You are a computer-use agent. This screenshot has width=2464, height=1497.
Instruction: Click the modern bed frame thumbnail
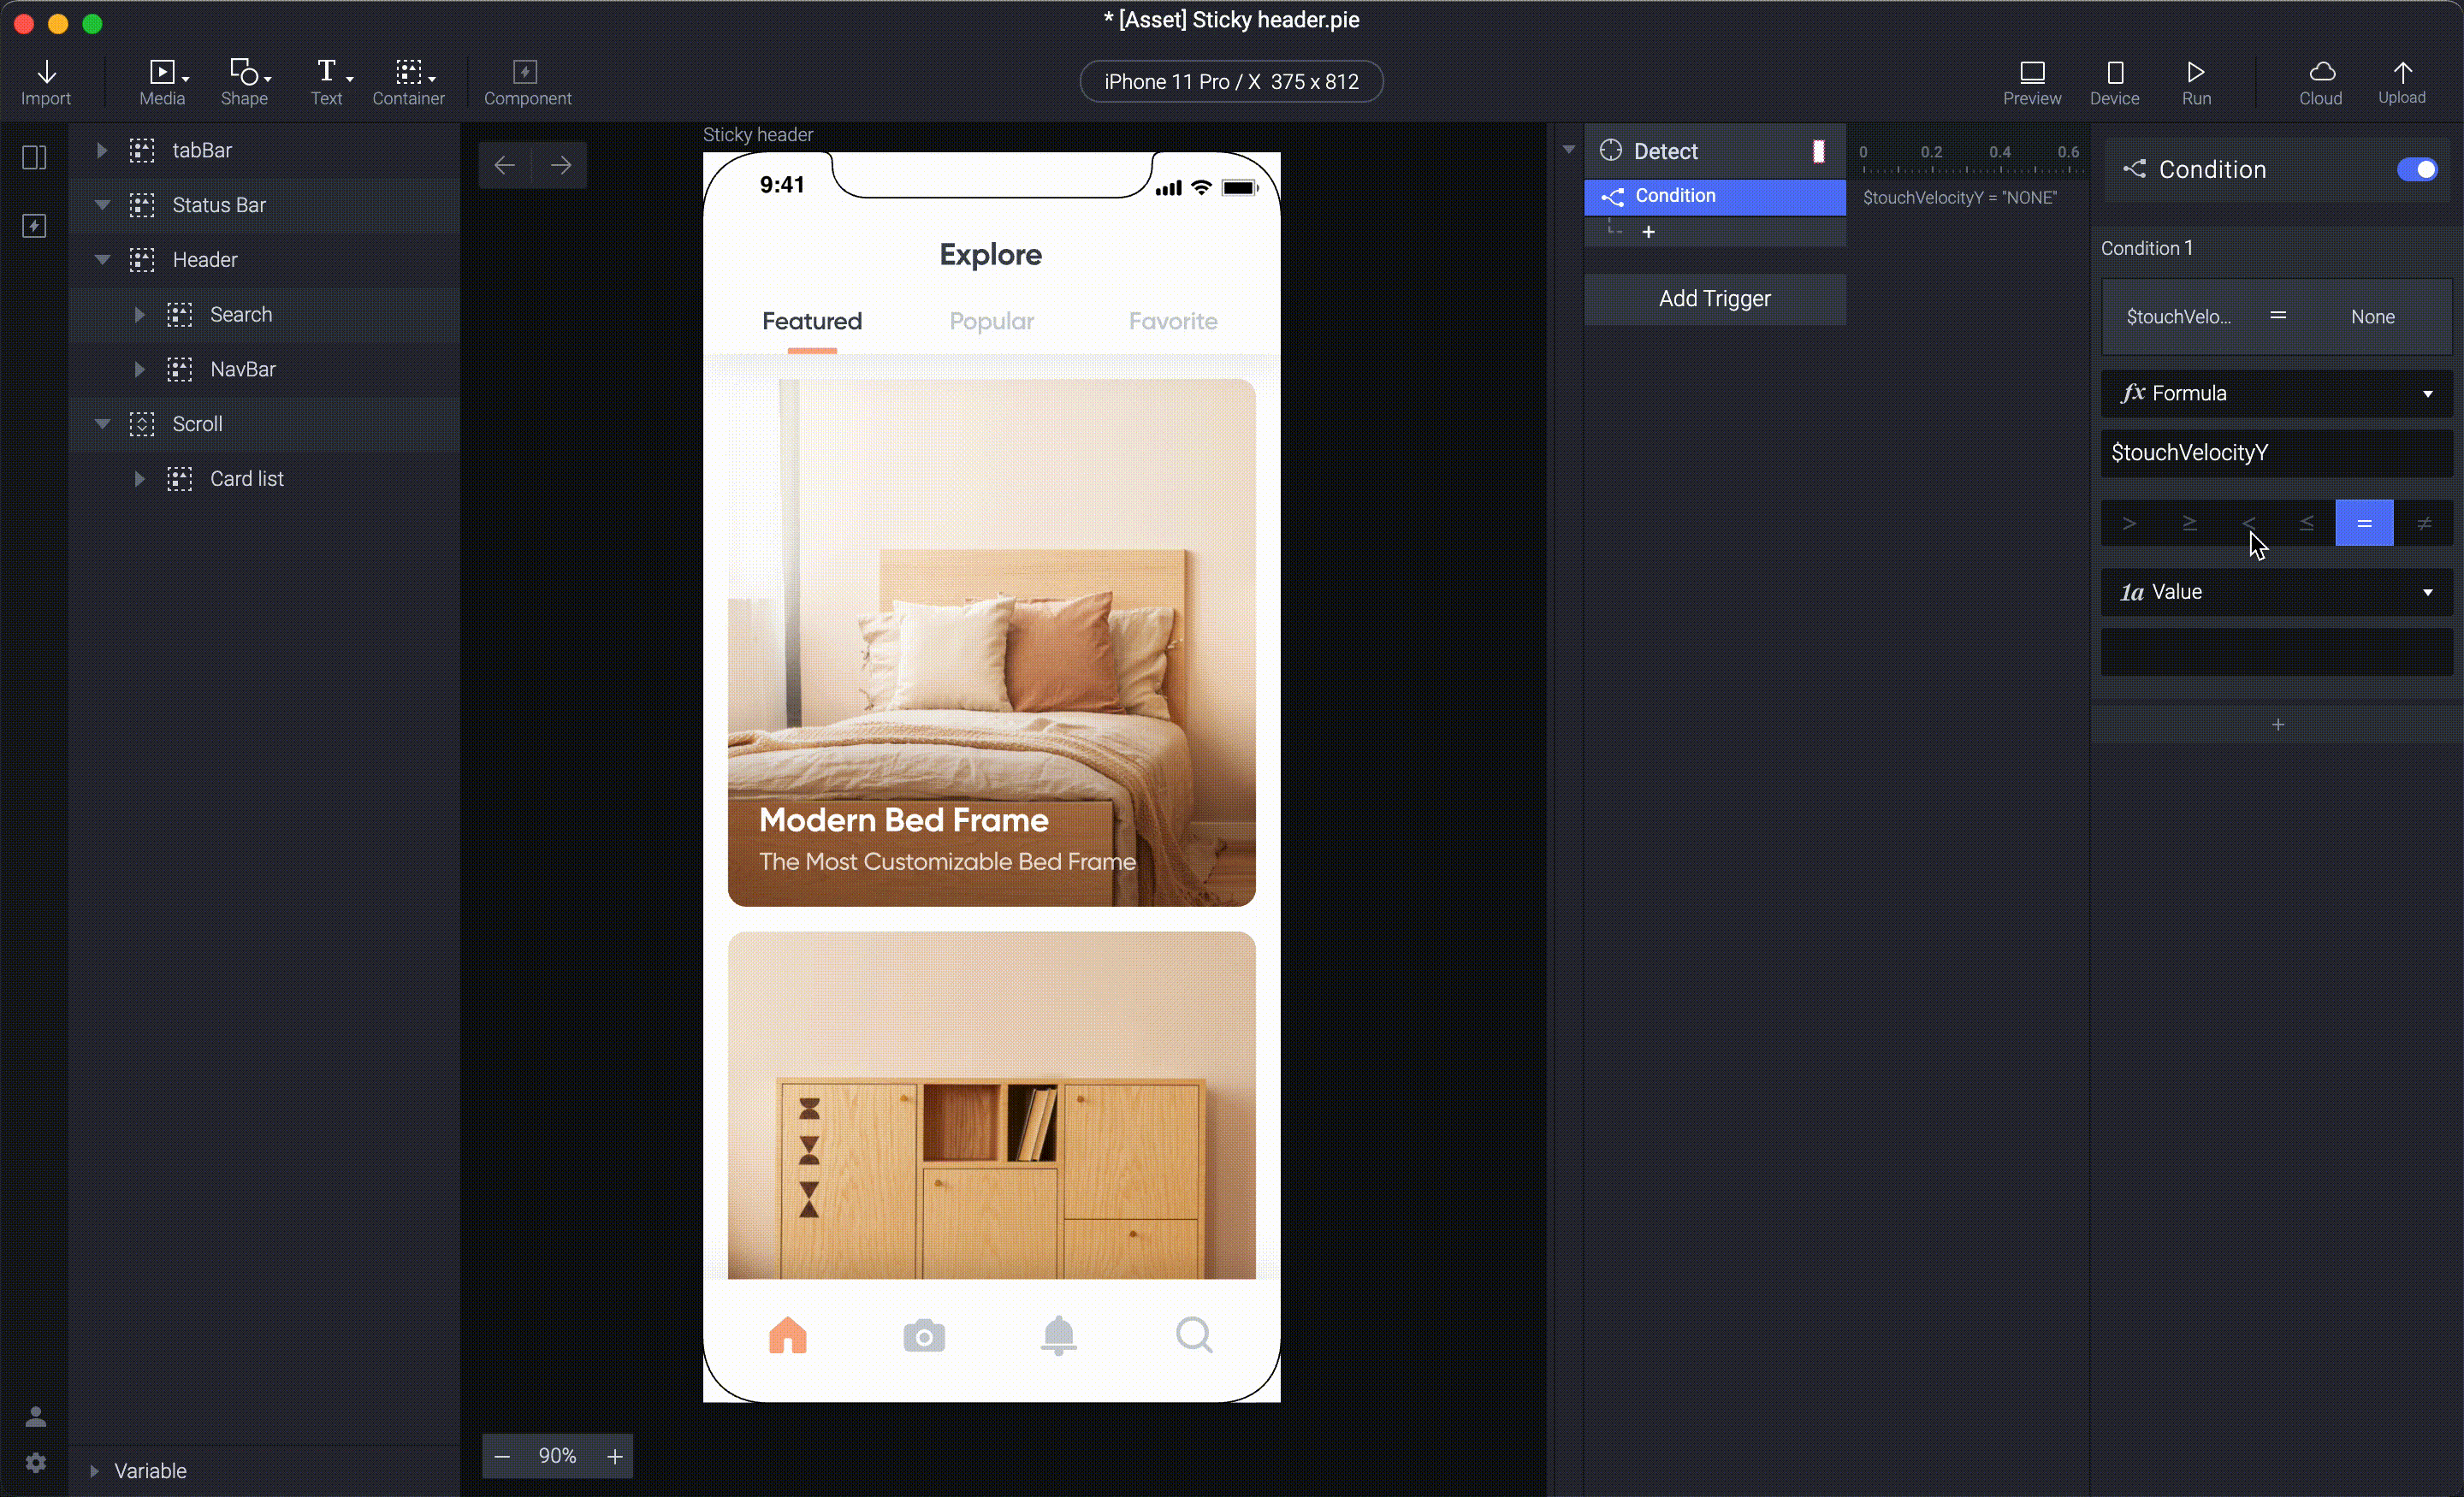pos(991,641)
